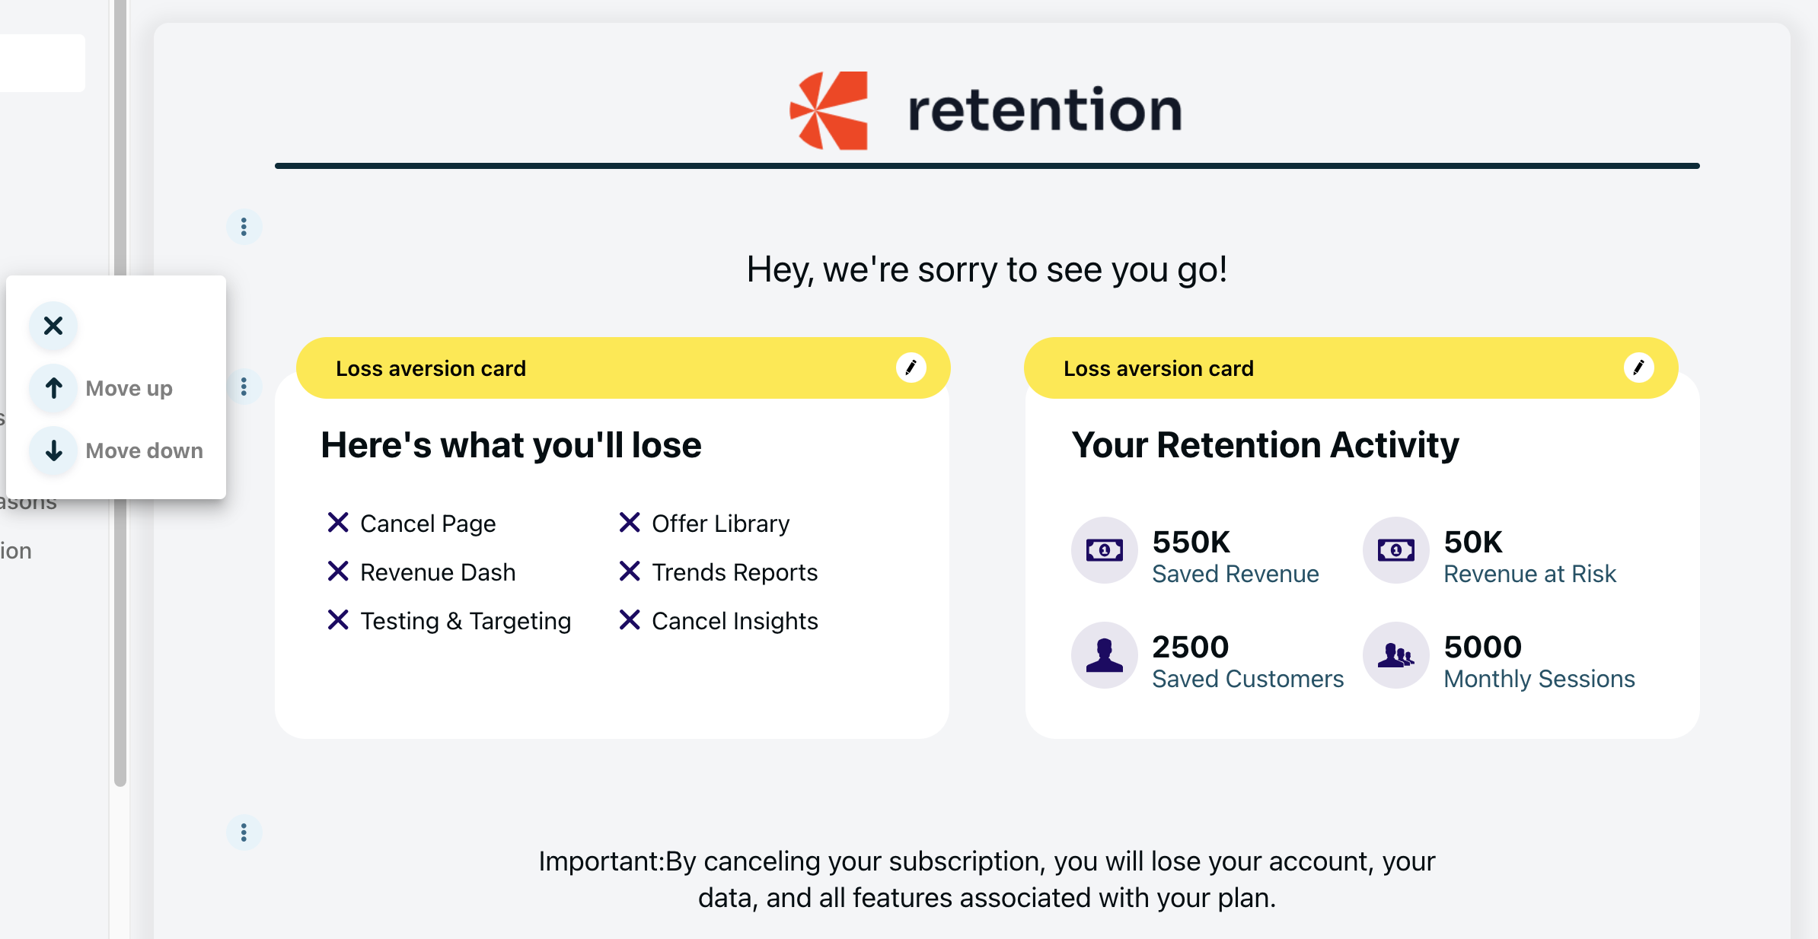This screenshot has width=1818, height=939.
Task: Edit the 'Here's what you'll lose' card pencil
Action: click(911, 368)
